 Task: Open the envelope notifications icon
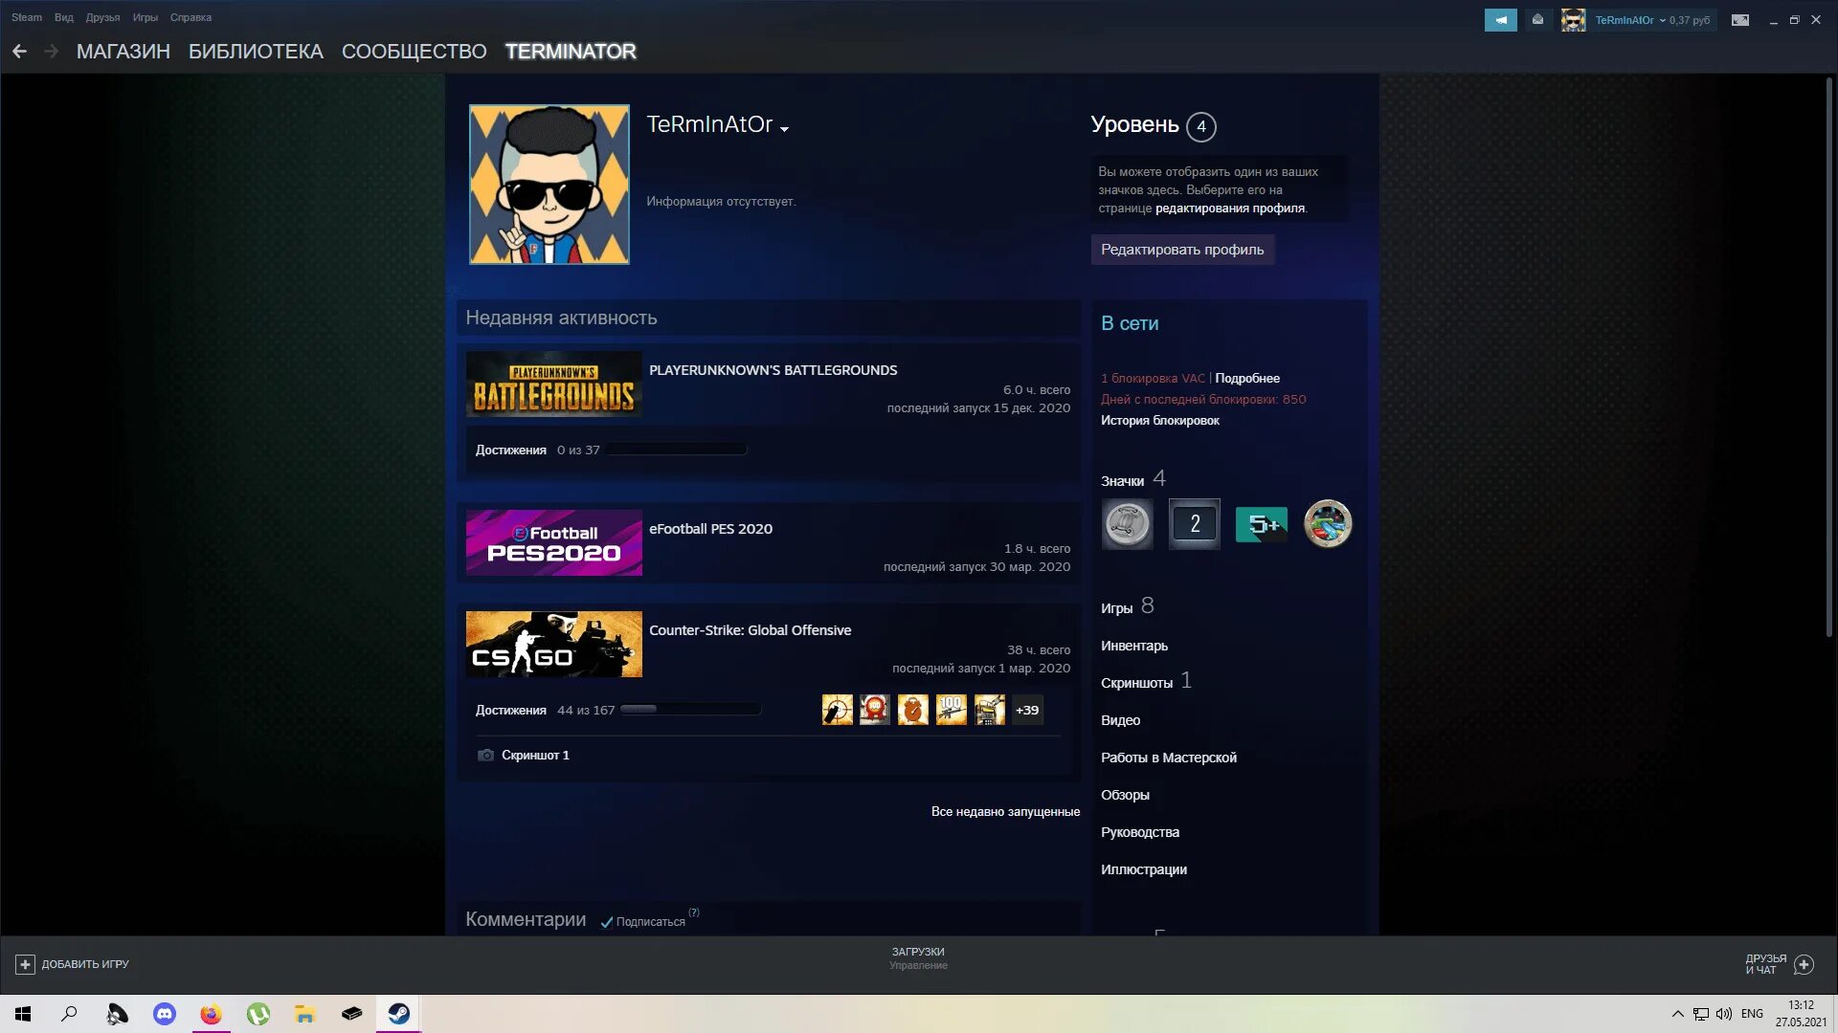(x=1537, y=20)
